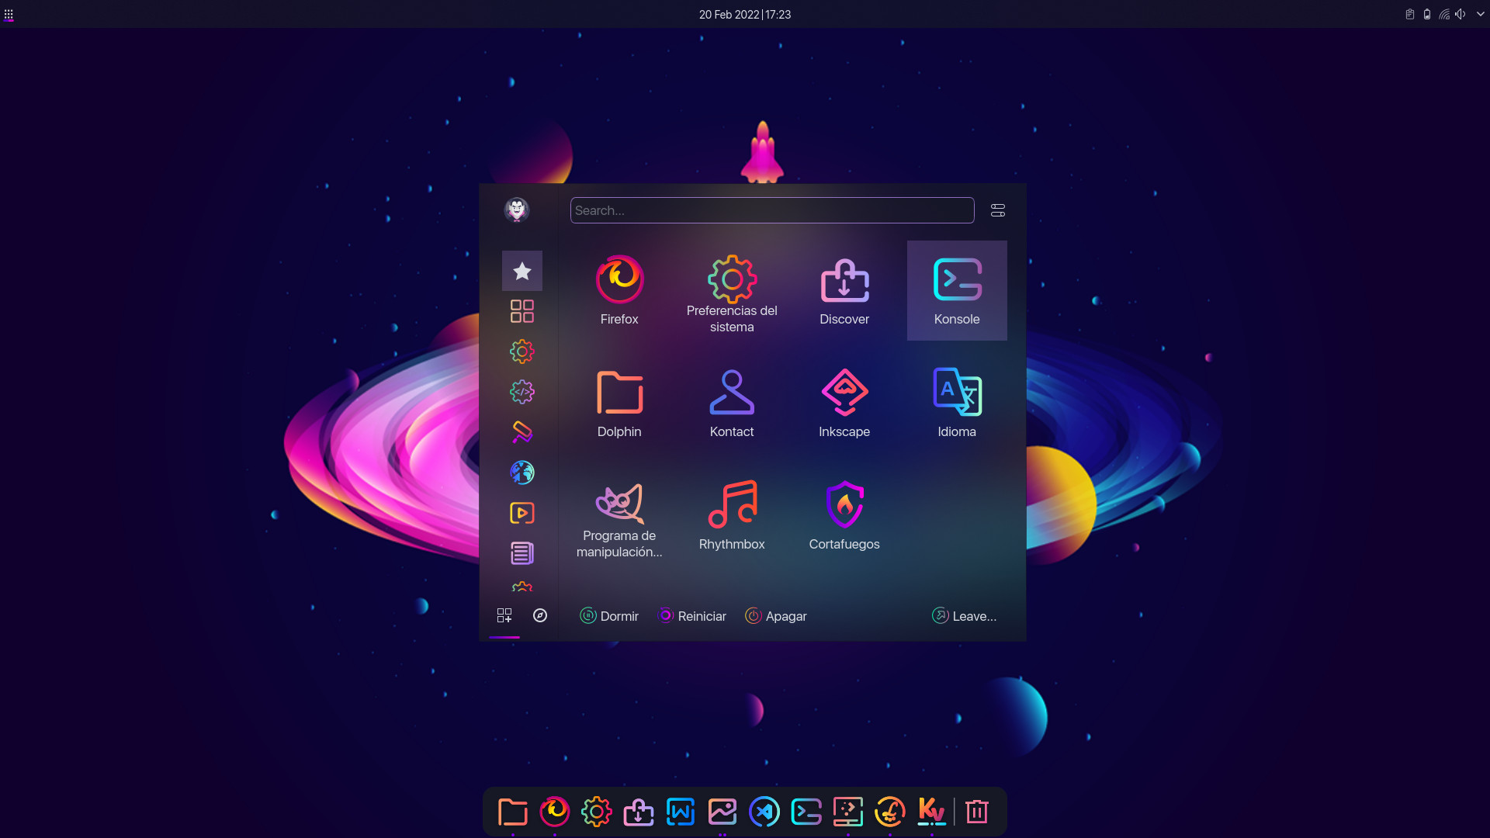Screen dimensions: 1490x838
Task: Open Kontact from the favorites
Action: click(x=732, y=402)
